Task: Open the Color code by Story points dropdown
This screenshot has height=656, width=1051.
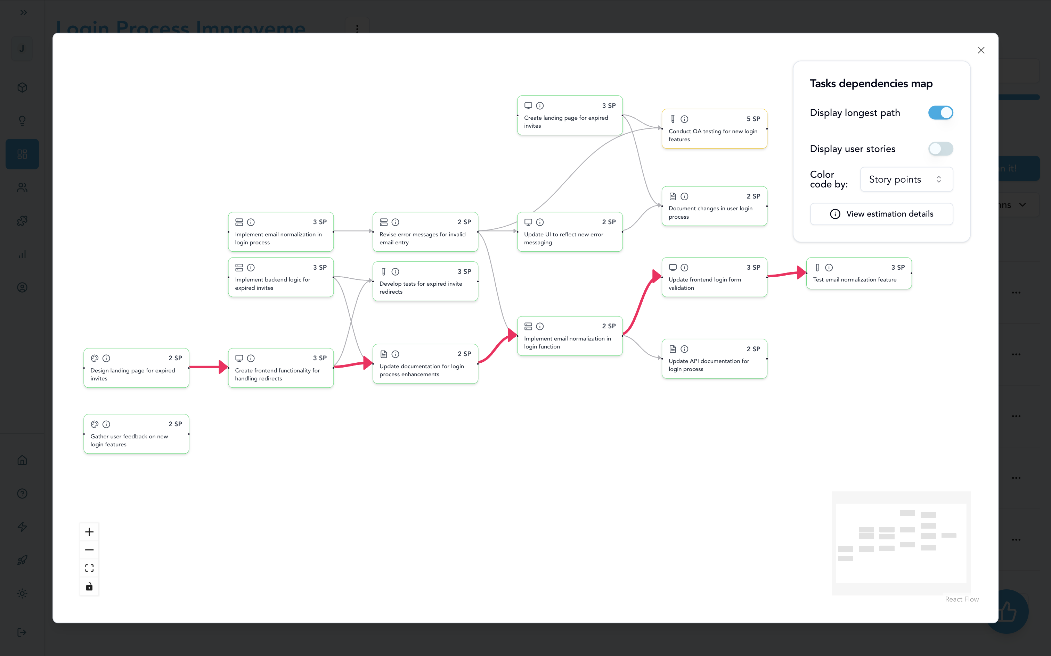Action: click(906, 179)
